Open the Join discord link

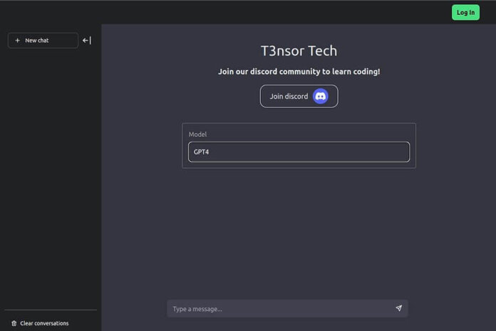pyautogui.click(x=299, y=96)
